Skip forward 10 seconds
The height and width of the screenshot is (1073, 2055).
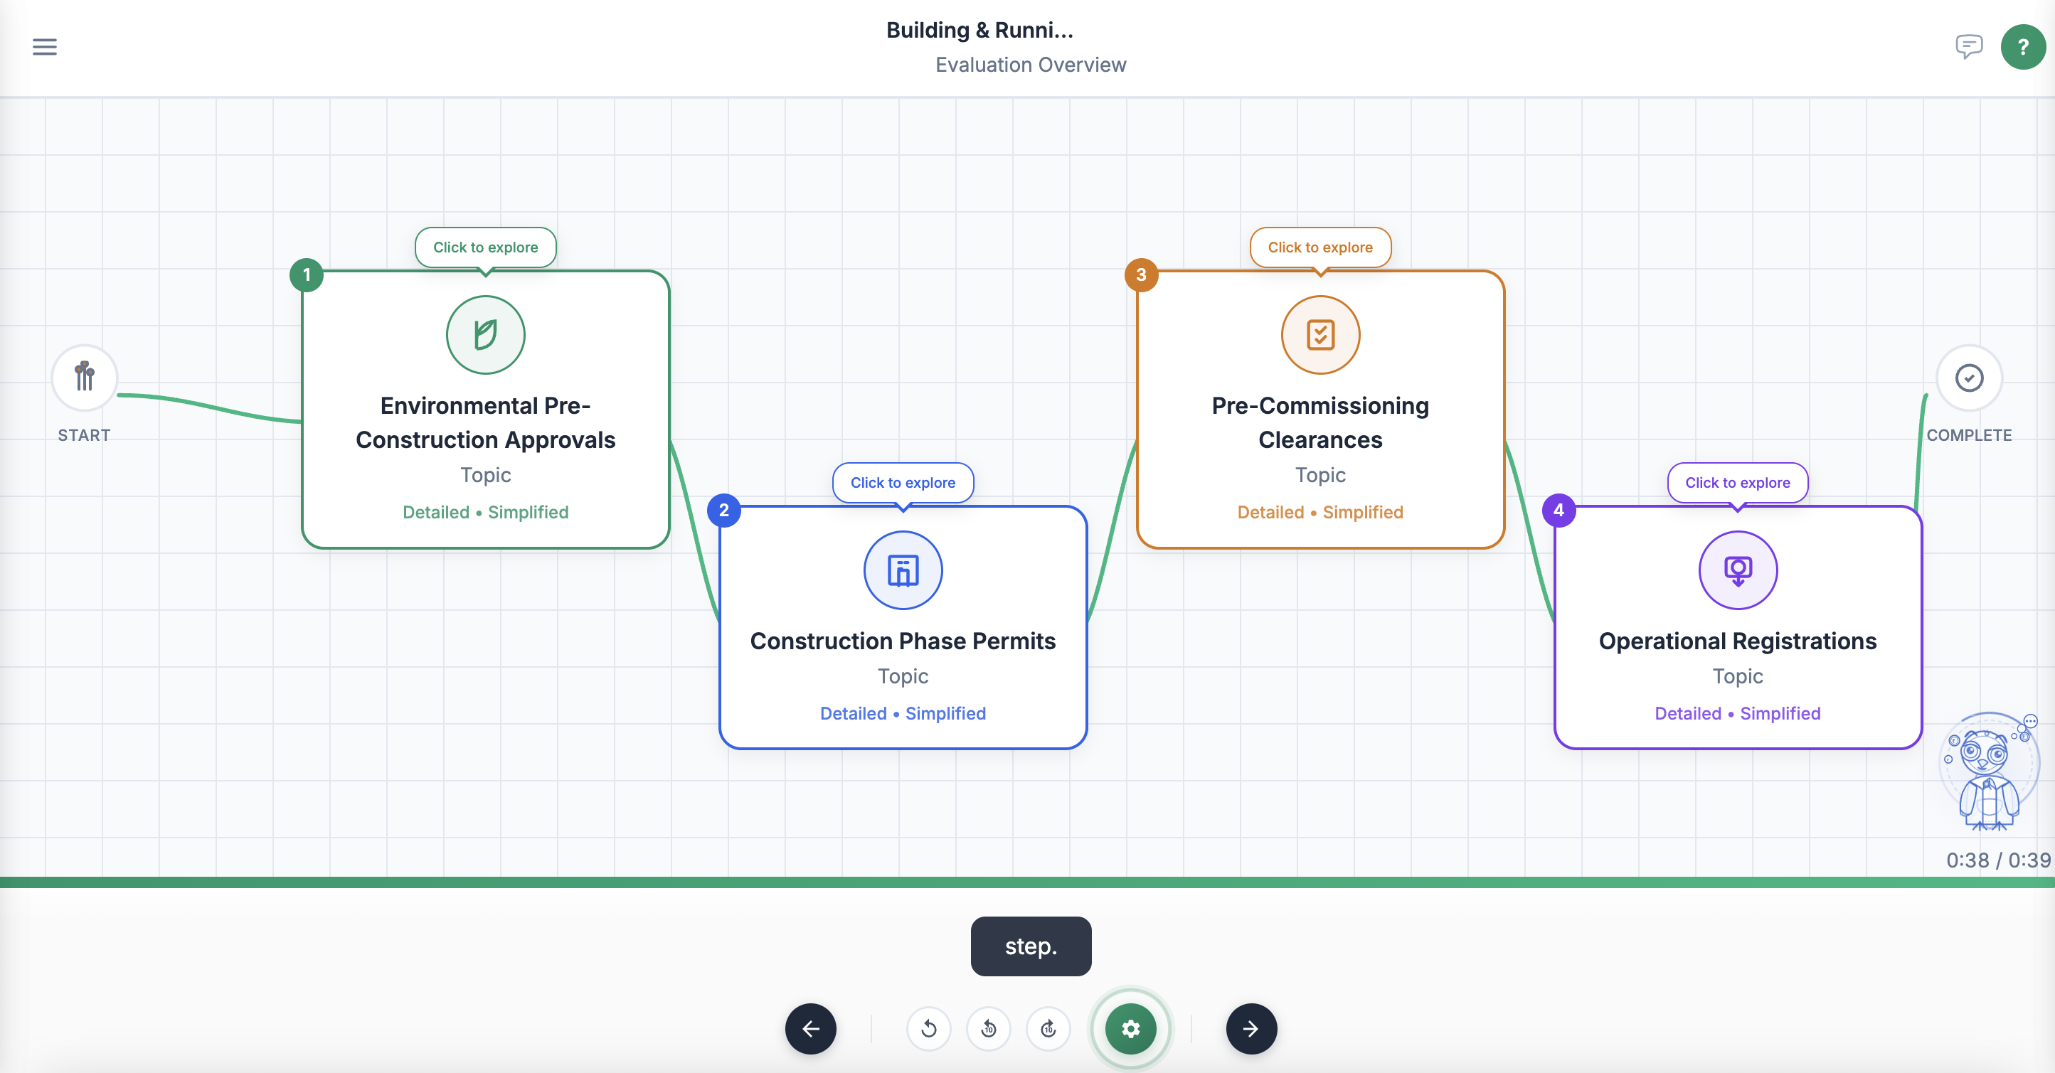1048,1028
